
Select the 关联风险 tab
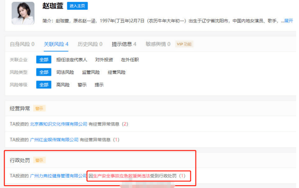[56, 44]
